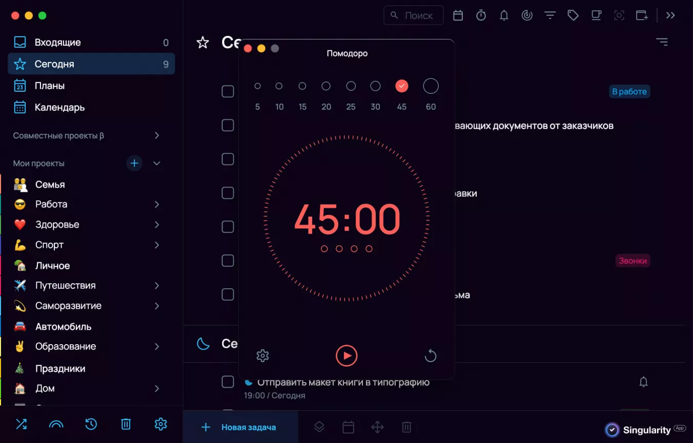This screenshot has width=693, height=443.
Task: Start the Pomodoro timer with play button
Action: point(346,355)
